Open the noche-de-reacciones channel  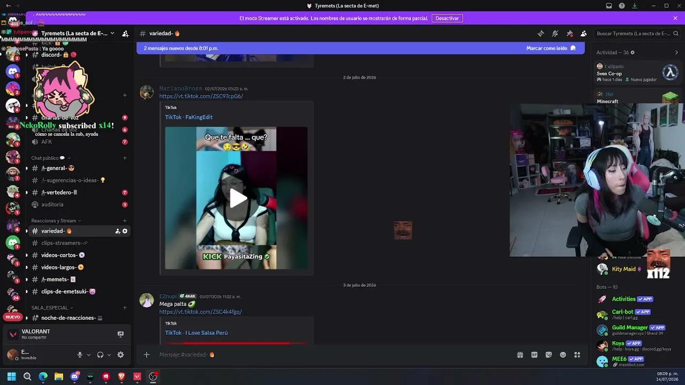coord(80,318)
